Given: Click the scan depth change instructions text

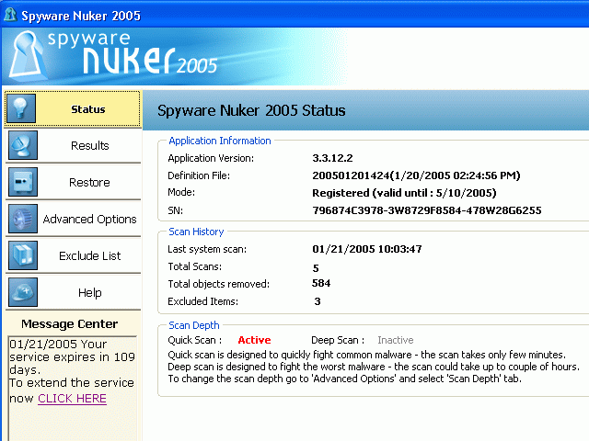Looking at the screenshot, I should click(344, 379).
